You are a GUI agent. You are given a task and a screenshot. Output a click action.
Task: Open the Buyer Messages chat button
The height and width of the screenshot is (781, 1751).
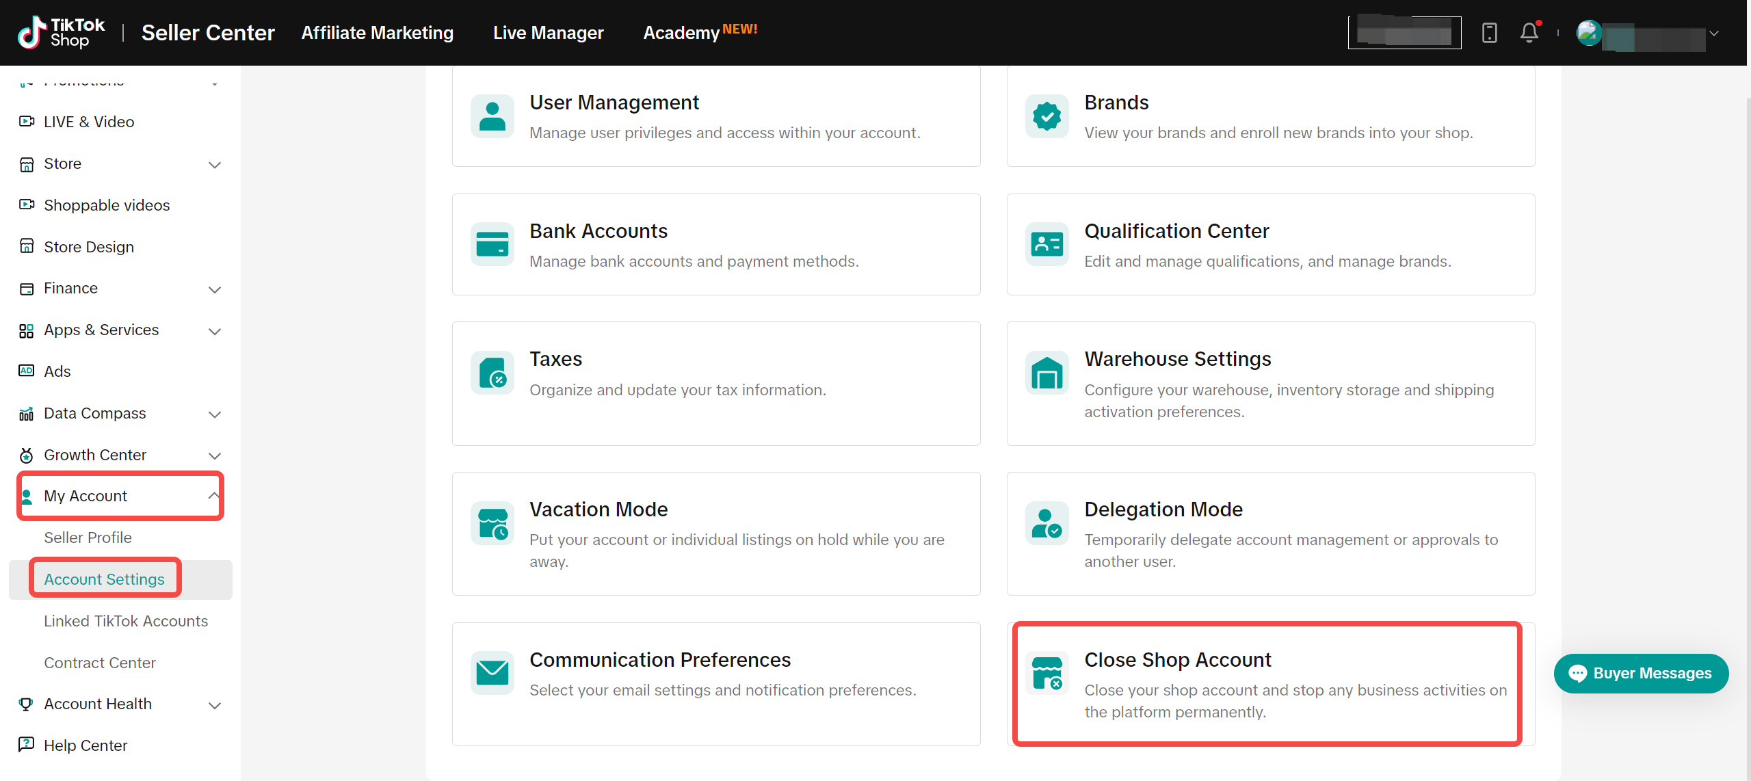pyautogui.click(x=1641, y=674)
